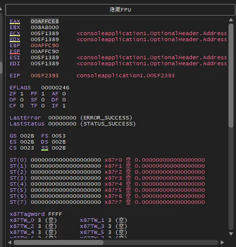Image resolution: width=236 pixels, height=247 pixels.
Task: Click the EIP register label
Action: click(x=15, y=76)
